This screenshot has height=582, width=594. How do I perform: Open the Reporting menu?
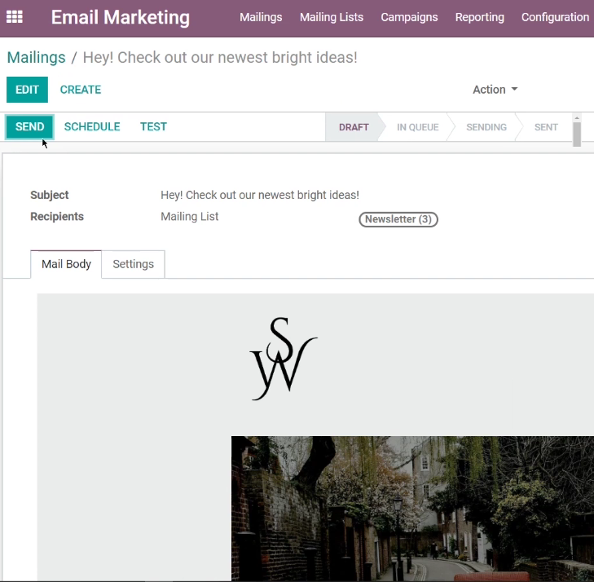pos(480,17)
